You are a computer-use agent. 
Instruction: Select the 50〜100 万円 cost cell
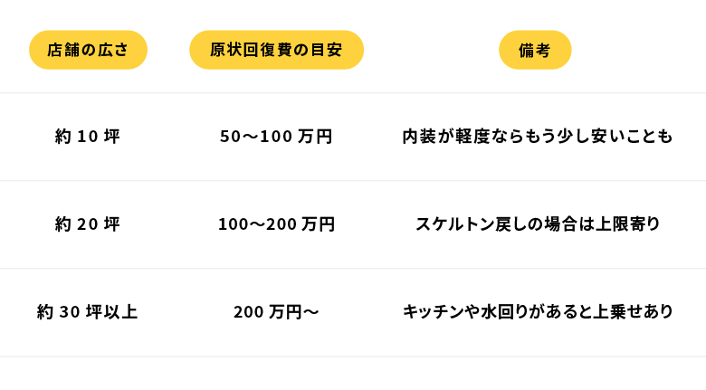[276, 137]
